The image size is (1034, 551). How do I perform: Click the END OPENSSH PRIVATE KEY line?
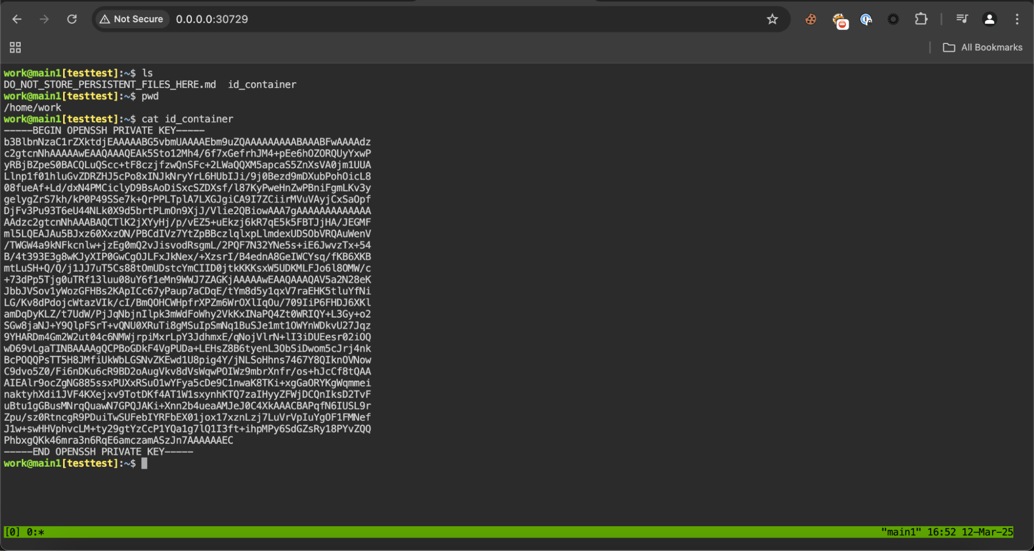click(98, 452)
